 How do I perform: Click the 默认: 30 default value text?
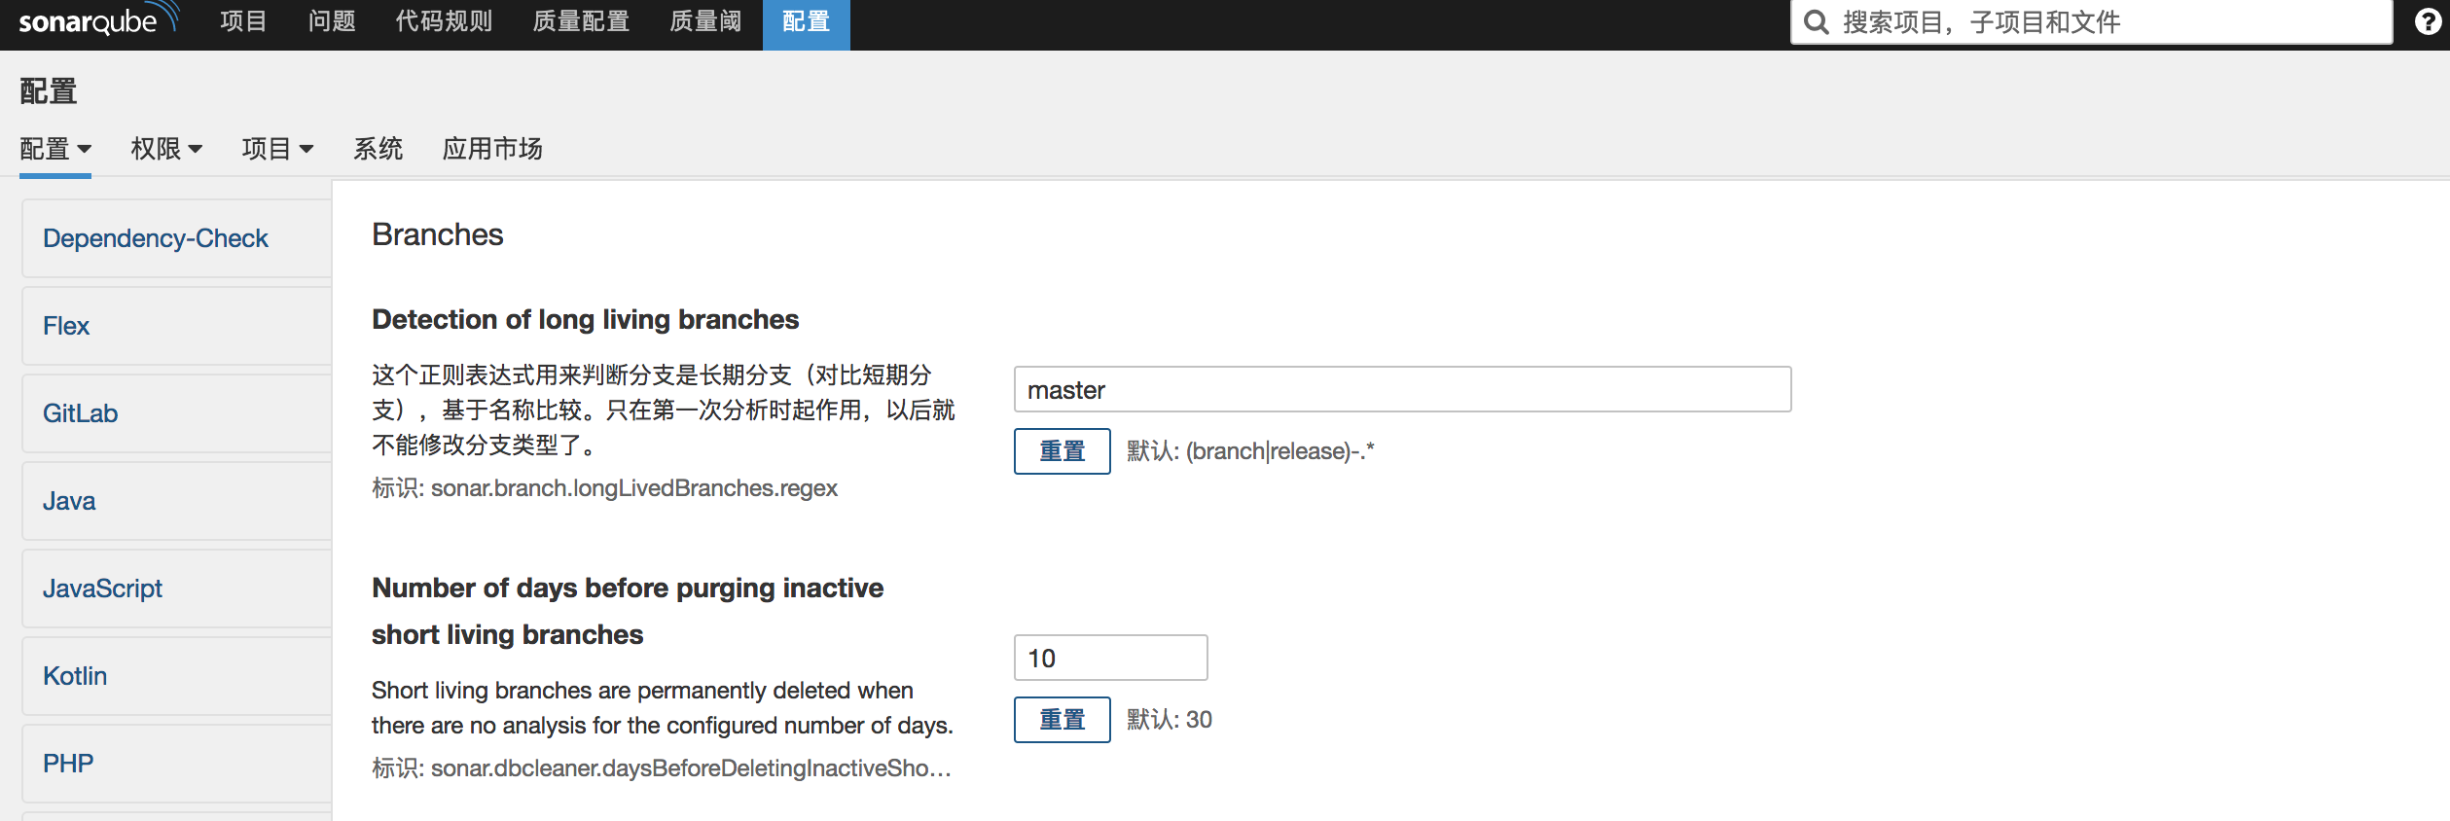click(x=1170, y=720)
